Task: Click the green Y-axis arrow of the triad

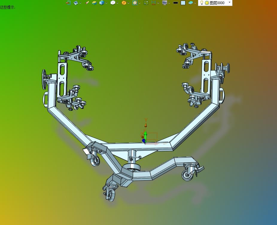Action: click(145, 135)
